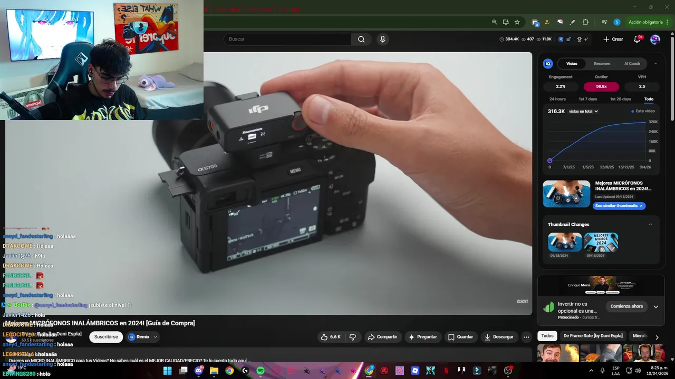Click the Guardar save button

[460, 337]
